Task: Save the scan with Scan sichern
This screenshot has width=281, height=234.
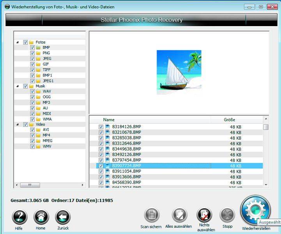Action: tap(152, 215)
